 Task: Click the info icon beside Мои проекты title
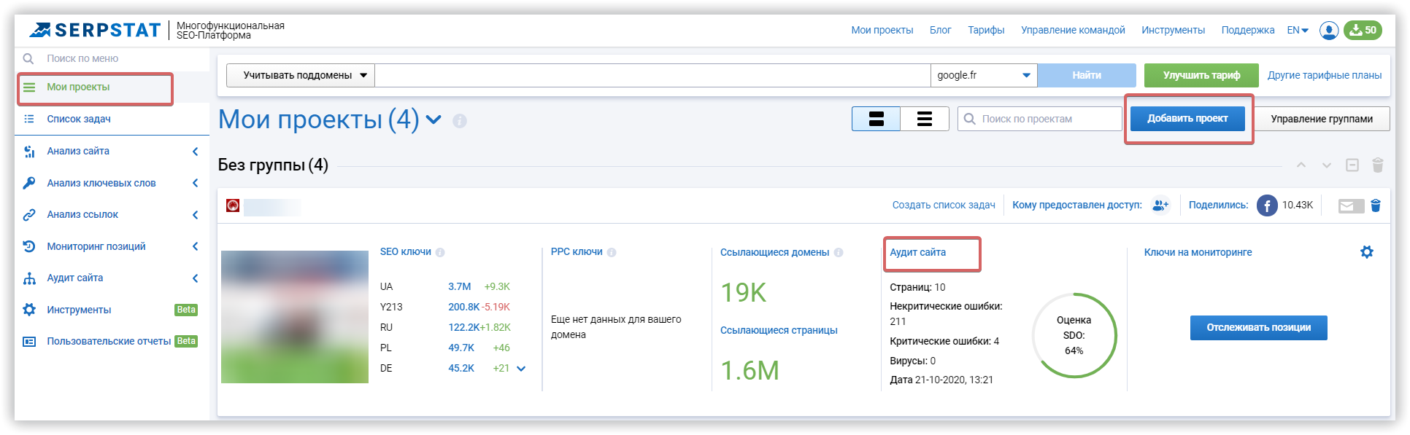pos(460,121)
